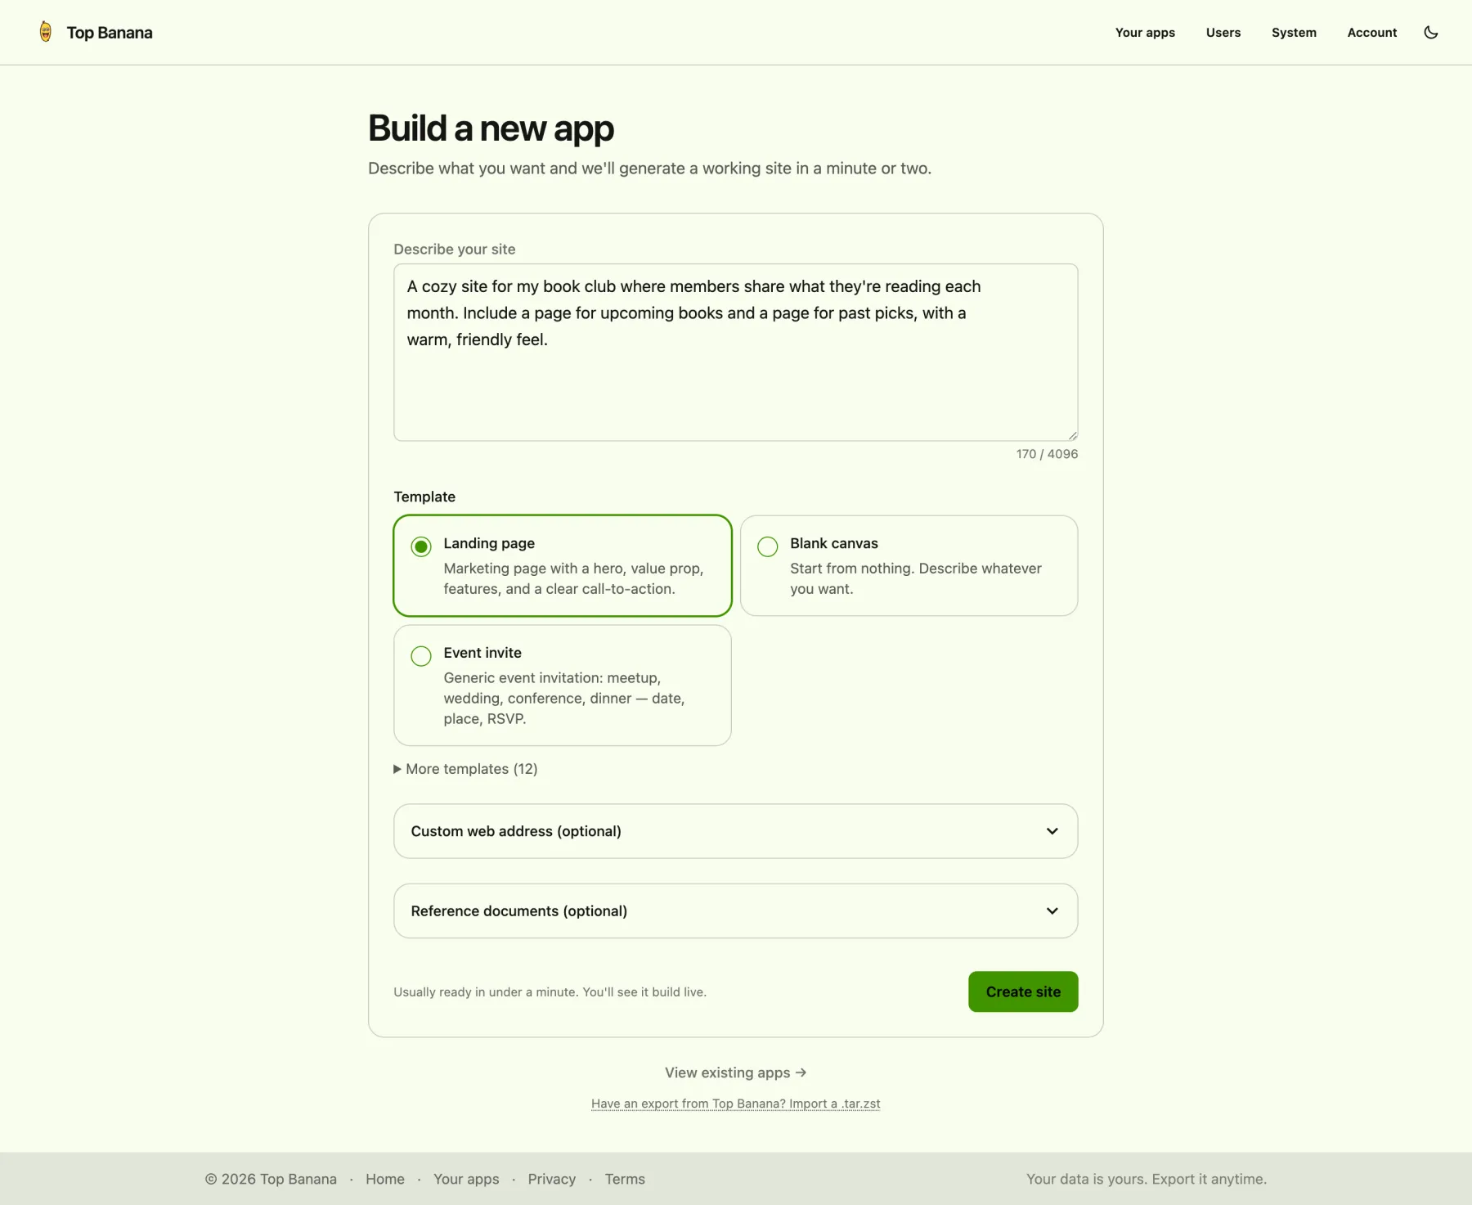Image resolution: width=1472 pixels, height=1205 pixels.
Task: Select the Blank canvas template radio
Action: click(x=767, y=546)
